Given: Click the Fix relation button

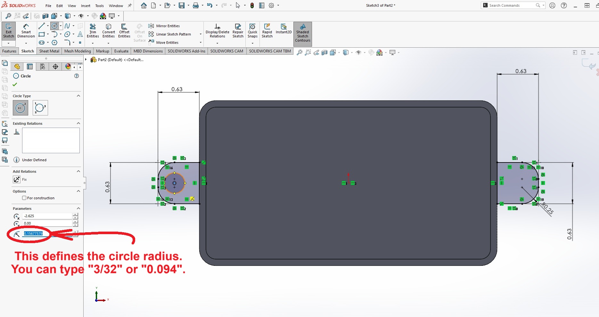Looking at the screenshot, I should coord(17,179).
